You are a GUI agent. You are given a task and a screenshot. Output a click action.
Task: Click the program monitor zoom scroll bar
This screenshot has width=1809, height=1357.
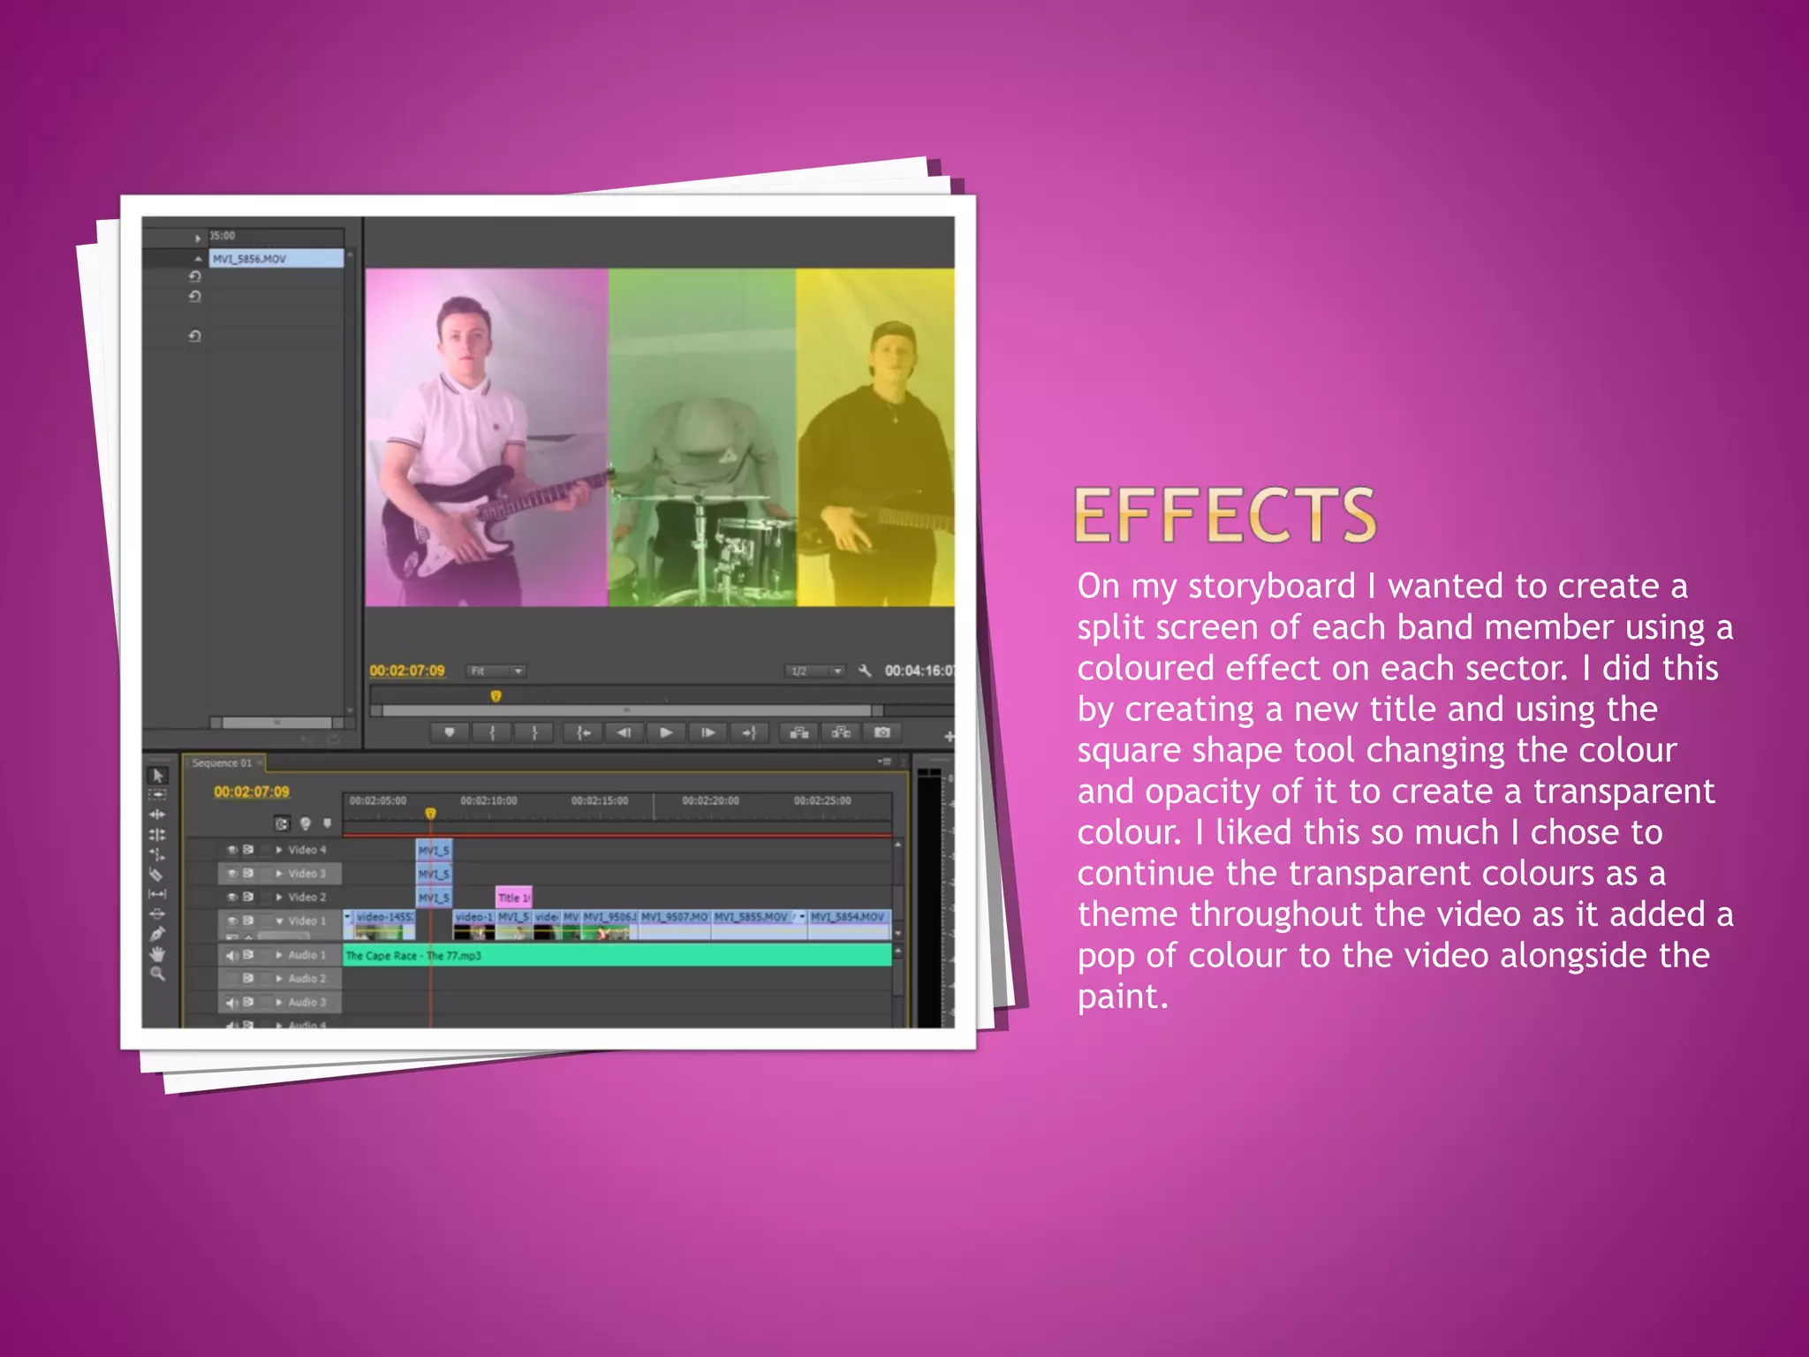click(626, 710)
